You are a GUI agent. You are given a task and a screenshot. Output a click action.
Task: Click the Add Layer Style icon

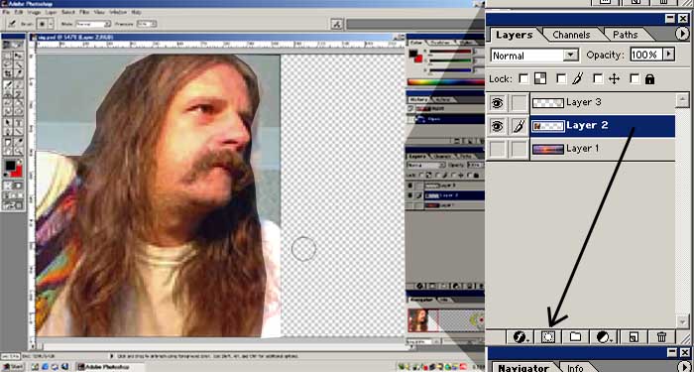click(520, 337)
